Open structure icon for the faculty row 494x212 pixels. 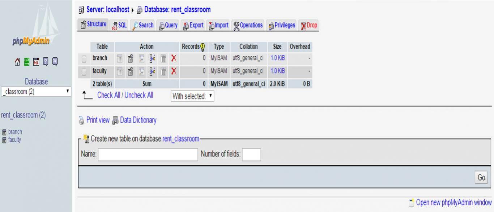tap(131, 71)
